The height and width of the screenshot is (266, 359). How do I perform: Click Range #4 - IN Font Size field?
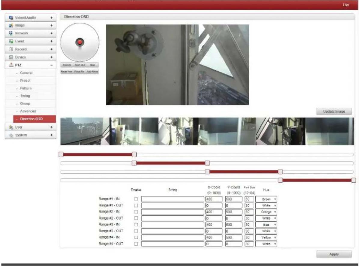point(249,238)
